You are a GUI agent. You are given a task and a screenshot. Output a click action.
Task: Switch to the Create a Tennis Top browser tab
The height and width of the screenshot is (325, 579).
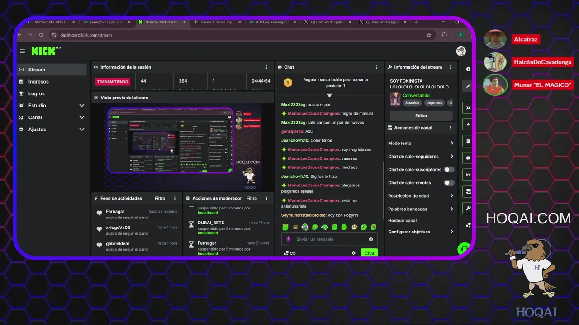[216, 22]
